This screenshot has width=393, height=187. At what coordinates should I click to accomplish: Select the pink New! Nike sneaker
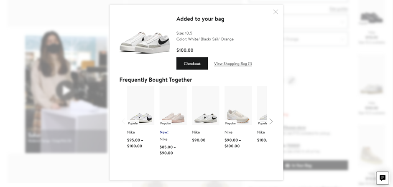(x=173, y=106)
